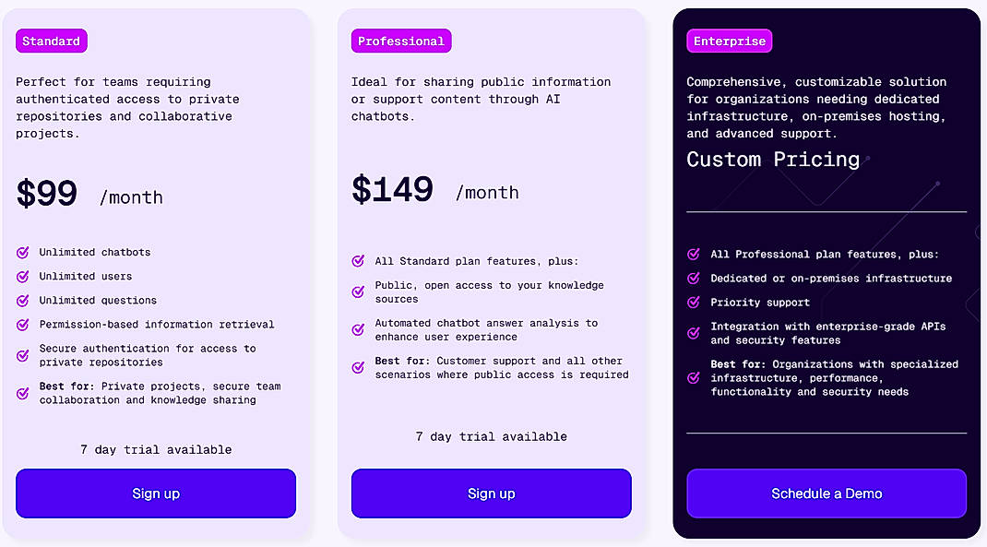The width and height of the screenshot is (987, 547).
Task: Click the checkmark beside Priority support
Action: pyautogui.click(x=693, y=302)
